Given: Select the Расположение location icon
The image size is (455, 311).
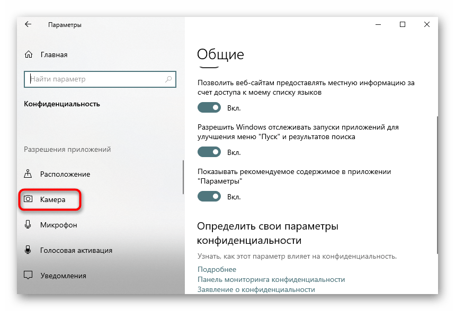Looking at the screenshot, I should tap(28, 174).
